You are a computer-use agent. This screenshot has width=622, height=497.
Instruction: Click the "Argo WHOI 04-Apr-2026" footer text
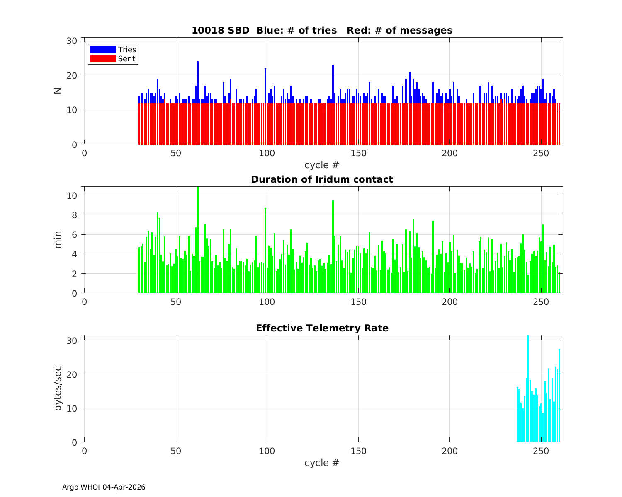(104, 487)
